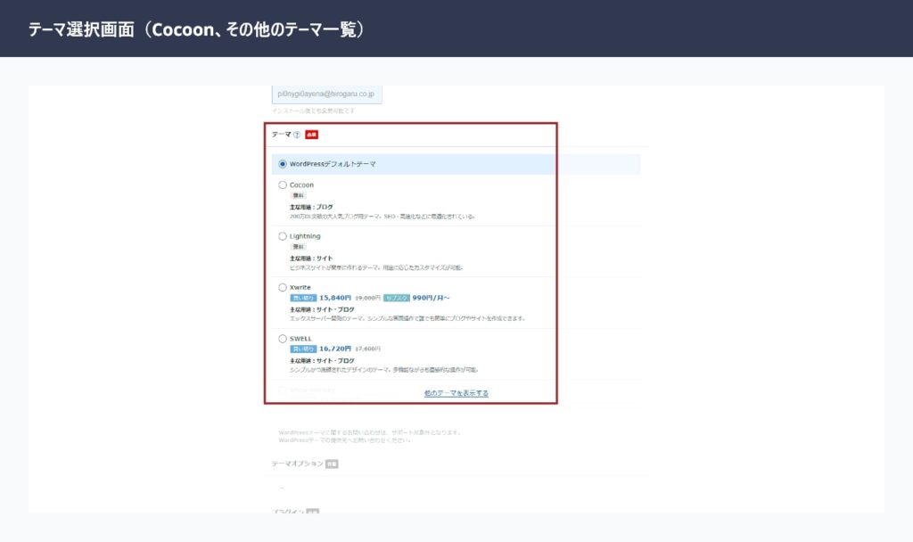Click the 990円/月~ subscription price
This screenshot has width=913, height=542.
click(431, 298)
